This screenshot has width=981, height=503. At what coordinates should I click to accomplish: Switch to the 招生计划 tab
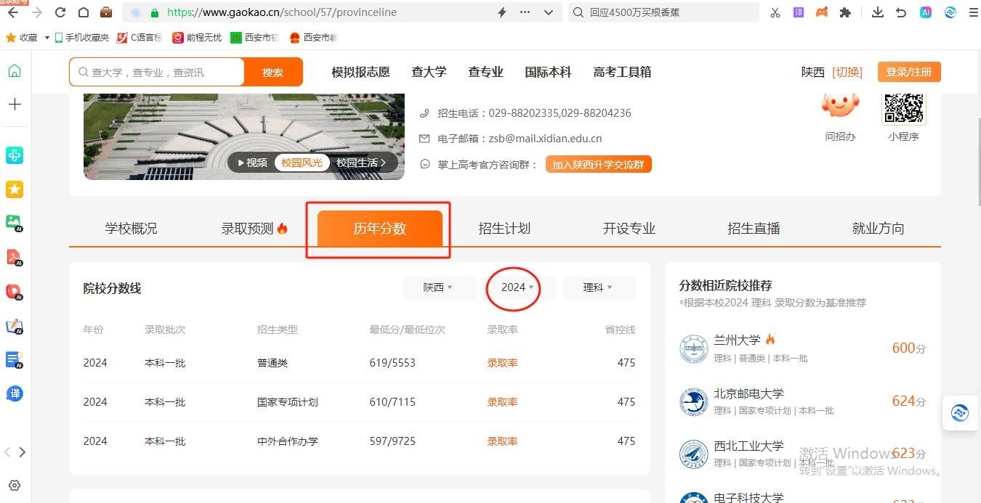pyautogui.click(x=504, y=229)
